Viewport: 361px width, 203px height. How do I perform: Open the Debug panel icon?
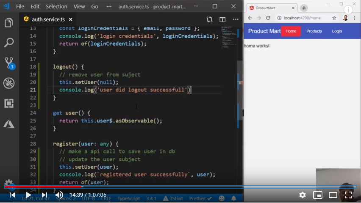coord(9,83)
